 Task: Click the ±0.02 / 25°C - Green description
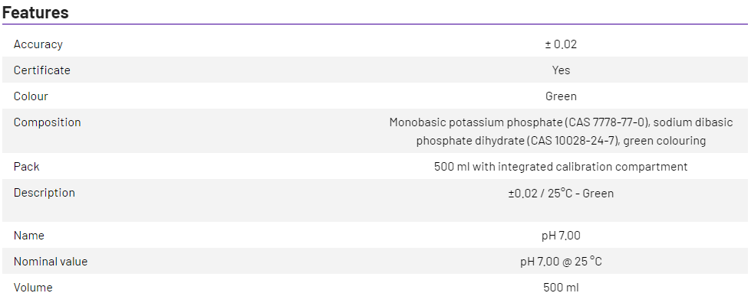coord(561,194)
